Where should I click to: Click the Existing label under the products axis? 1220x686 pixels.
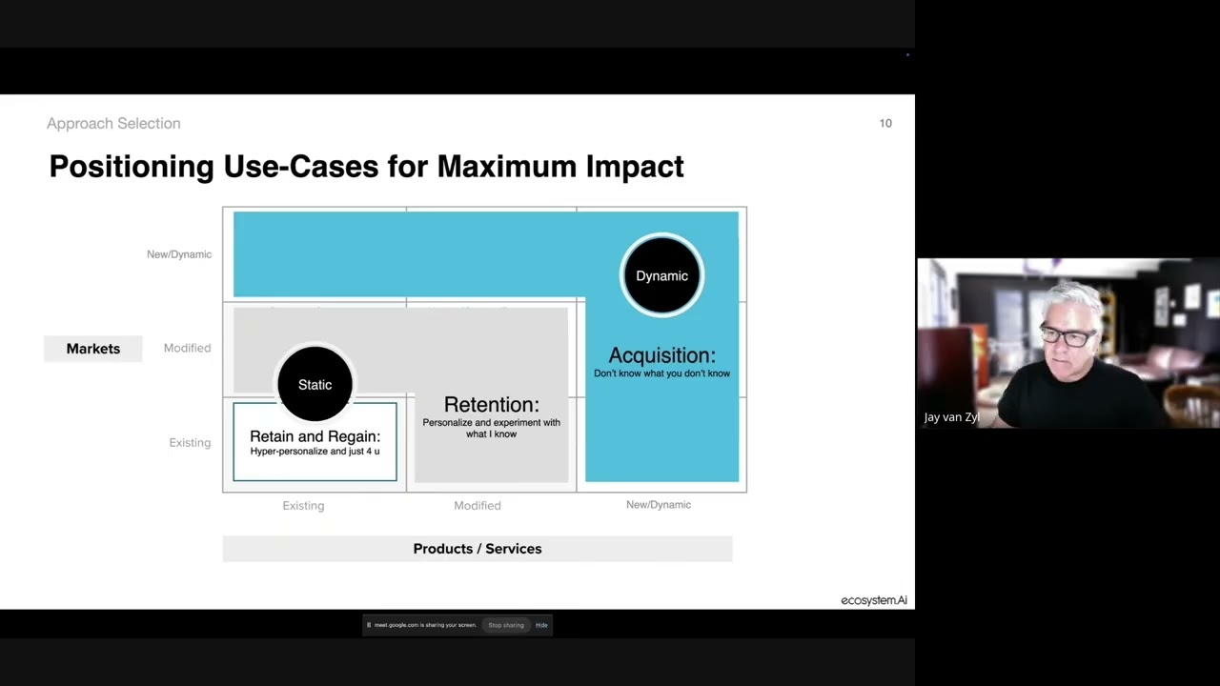pos(303,505)
